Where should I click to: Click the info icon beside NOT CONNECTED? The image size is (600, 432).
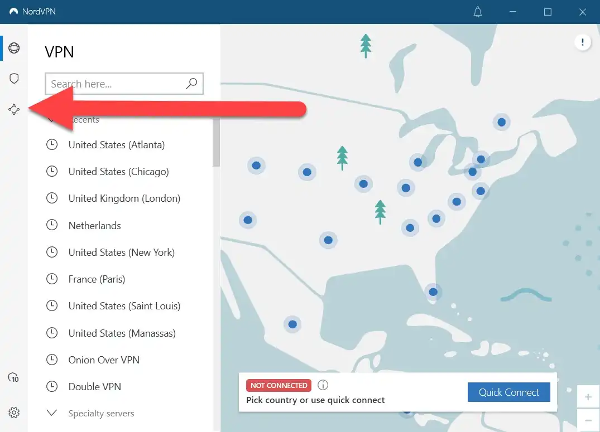[323, 385]
